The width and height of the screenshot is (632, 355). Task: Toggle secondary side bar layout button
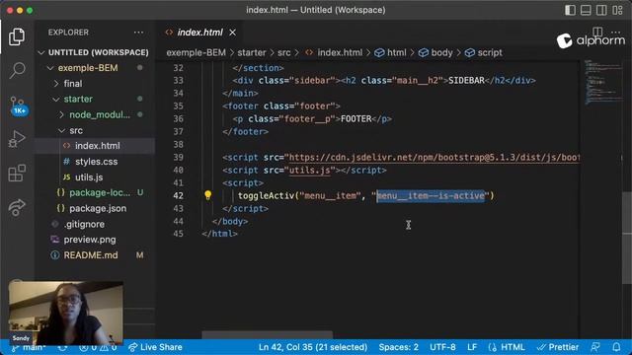point(601,10)
